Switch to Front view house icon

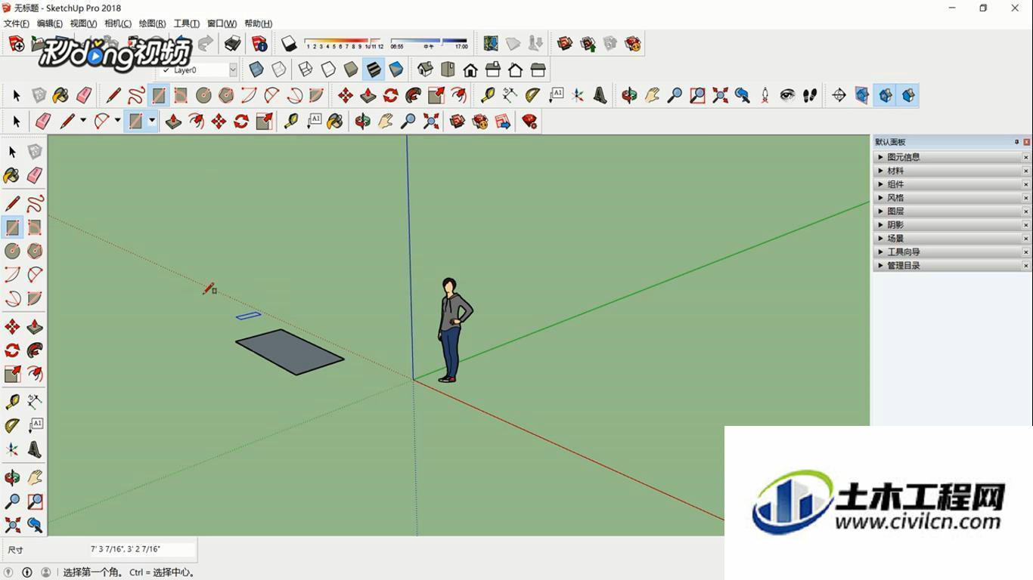(470, 69)
